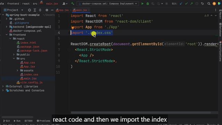222x125 pixels.
Task: Open App.css in project tree
Action: (x=29, y=62)
